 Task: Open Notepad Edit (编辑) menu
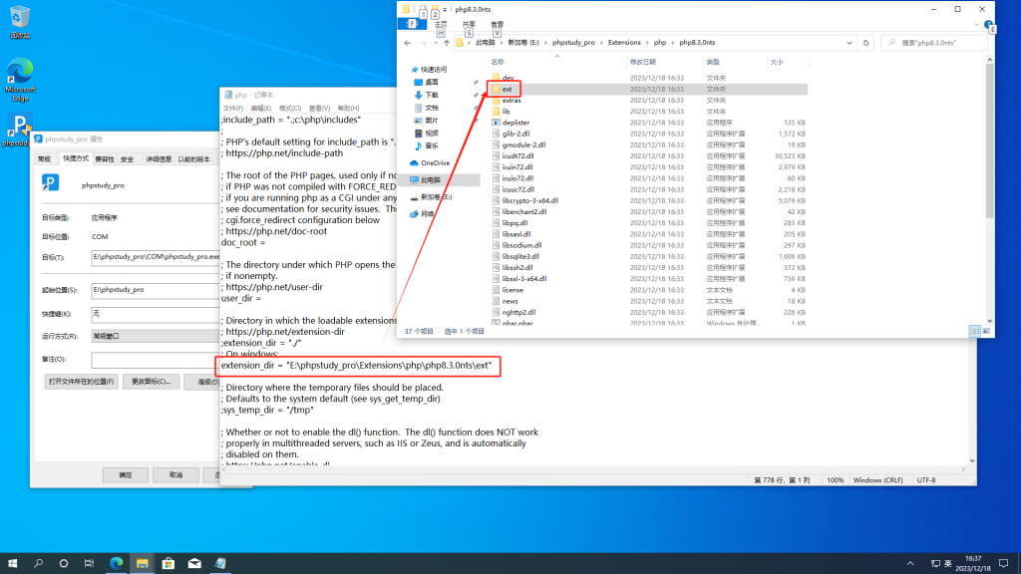[x=261, y=109]
